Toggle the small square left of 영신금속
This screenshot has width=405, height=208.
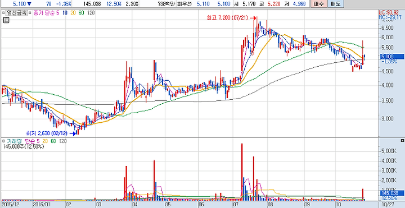pyautogui.click(x=3, y=13)
